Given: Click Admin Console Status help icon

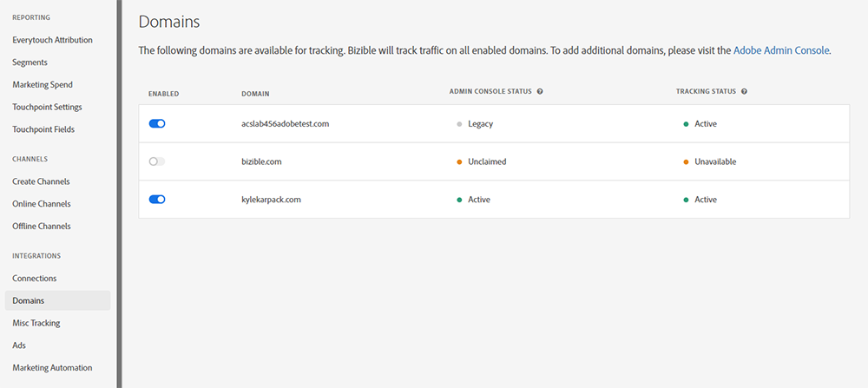Looking at the screenshot, I should 540,91.
